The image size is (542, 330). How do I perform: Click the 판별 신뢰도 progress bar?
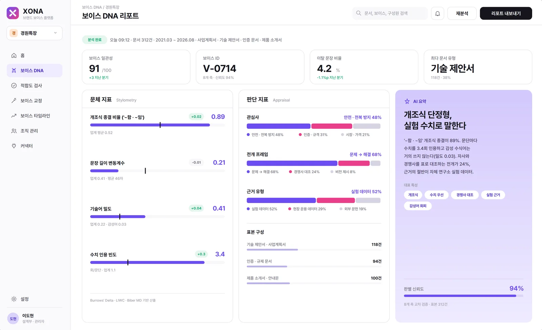[463, 296]
